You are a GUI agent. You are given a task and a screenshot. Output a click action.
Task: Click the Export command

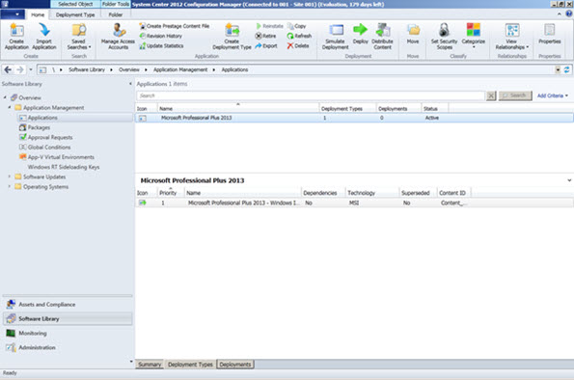coord(266,45)
